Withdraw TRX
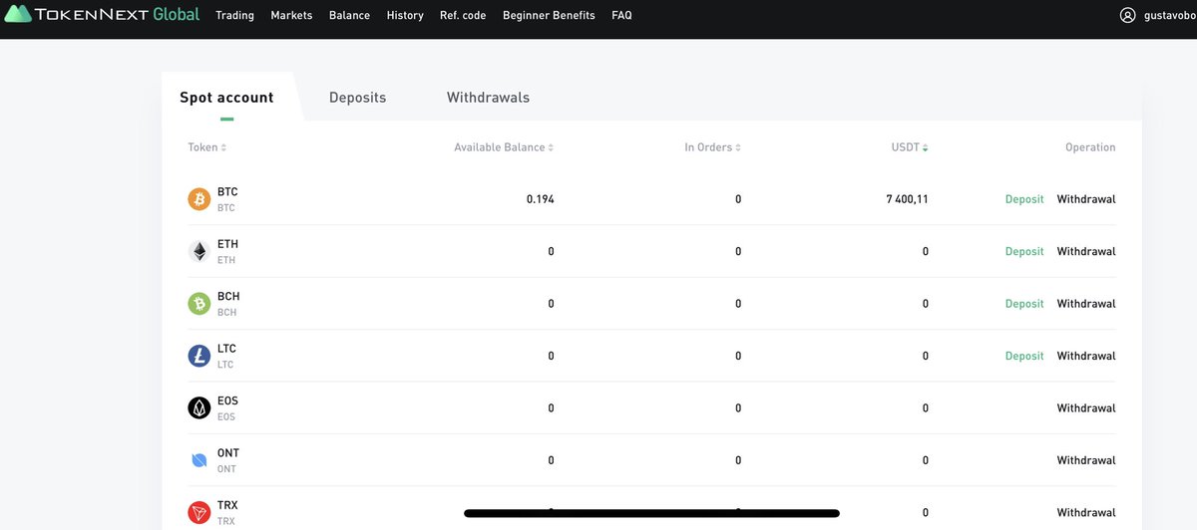The image size is (1197, 530). click(x=1086, y=513)
